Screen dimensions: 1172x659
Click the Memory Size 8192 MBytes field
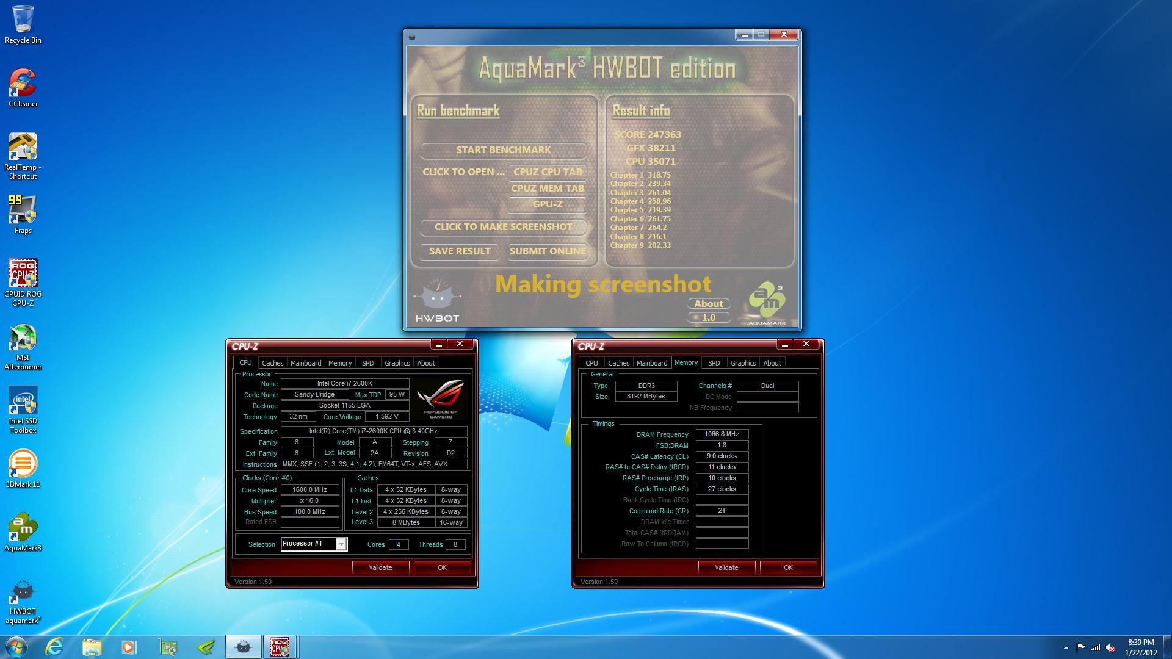click(646, 397)
